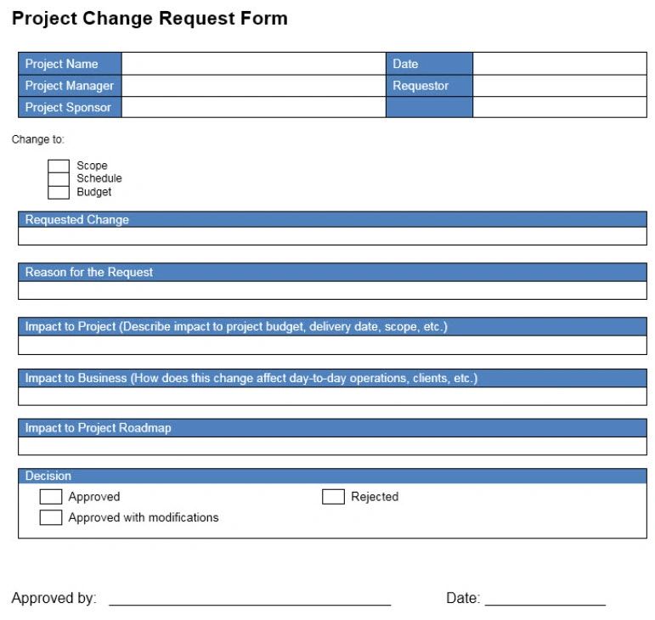Mark the Approved decision checkbox
The height and width of the screenshot is (620, 655).
[x=50, y=496]
